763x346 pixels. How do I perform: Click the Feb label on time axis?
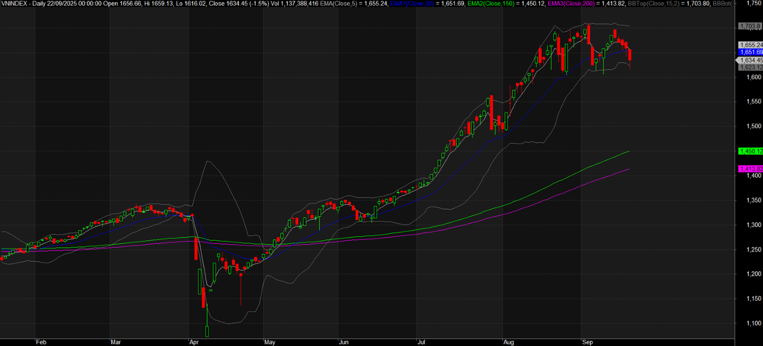coord(41,342)
